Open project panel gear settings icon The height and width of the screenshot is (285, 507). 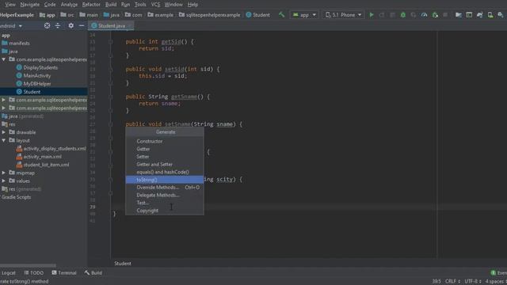(x=71, y=25)
